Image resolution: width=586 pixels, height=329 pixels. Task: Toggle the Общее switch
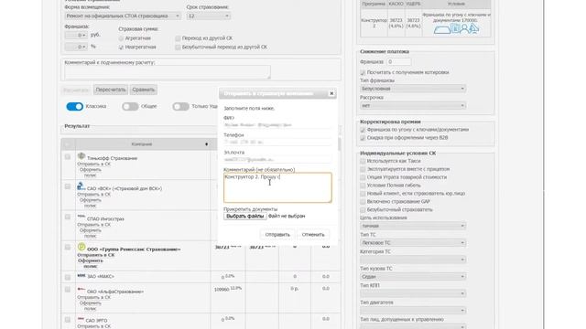130,107
